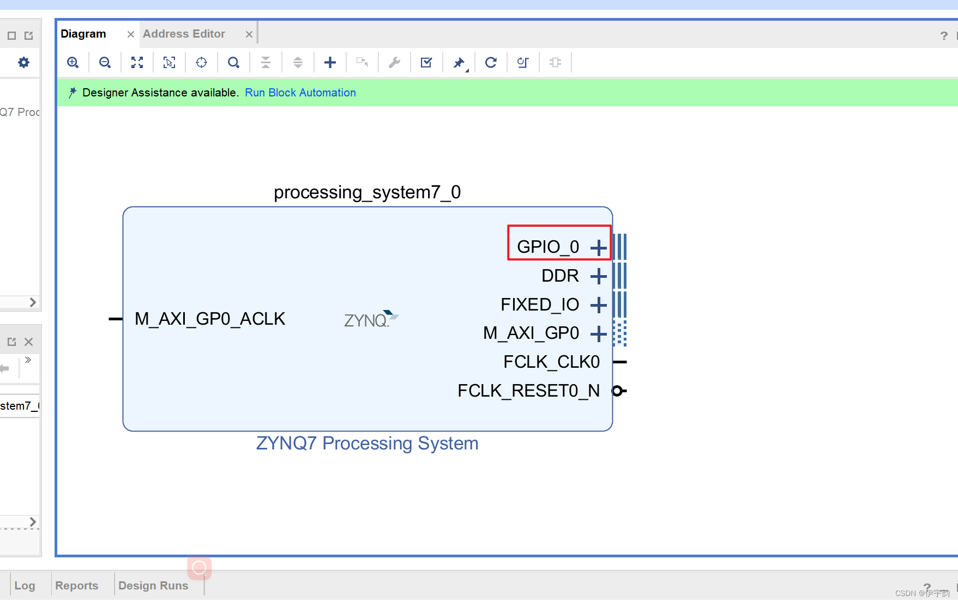The height and width of the screenshot is (602, 958).
Task: Switch to the Address Editor tab
Action: click(x=184, y=34)
